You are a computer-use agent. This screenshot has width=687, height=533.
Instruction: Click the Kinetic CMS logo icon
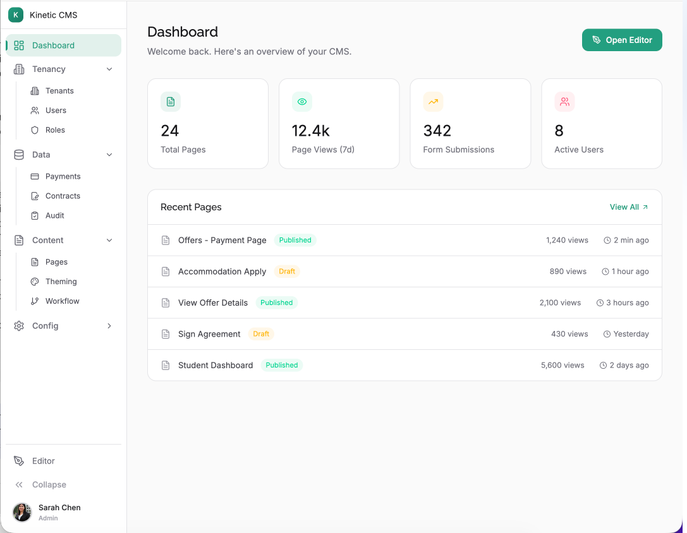click(16, 15)
